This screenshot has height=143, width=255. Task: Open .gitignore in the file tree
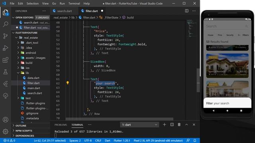(x=32, y=113)
